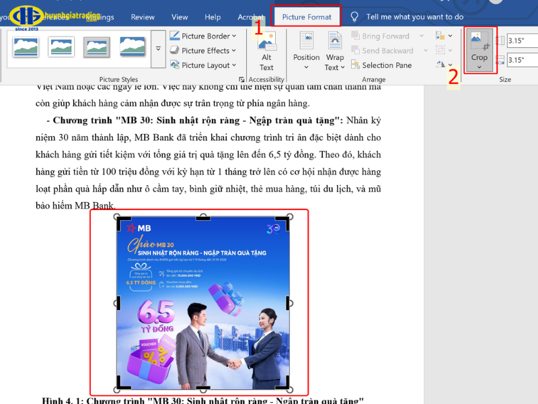Click the Picture Layout icon

point(175,65)
